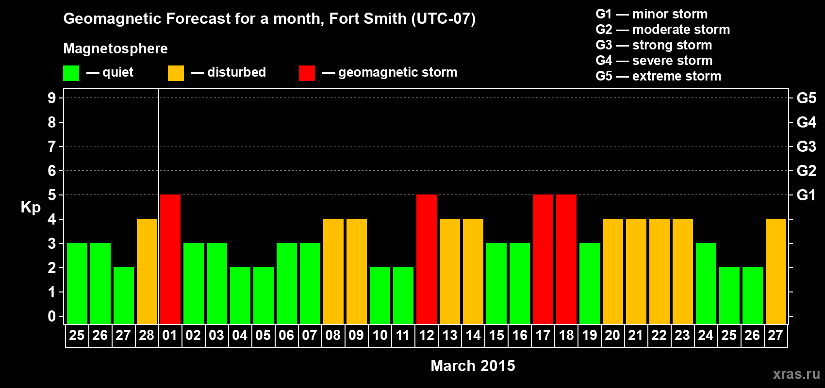Click the 'Kp' axis label
The height and width of the screenshot is (388, 825).
click(x=31, y=208)
